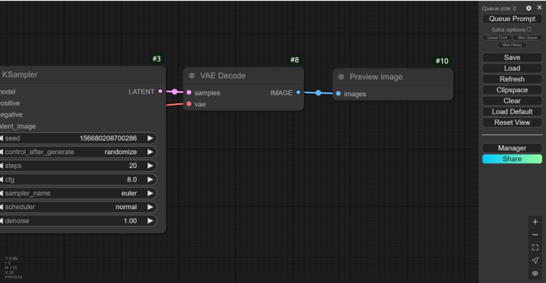Zoom out with the minus icon
This screenshot has width=546, height=283.
pyautogui.click(x=535, y=235)
